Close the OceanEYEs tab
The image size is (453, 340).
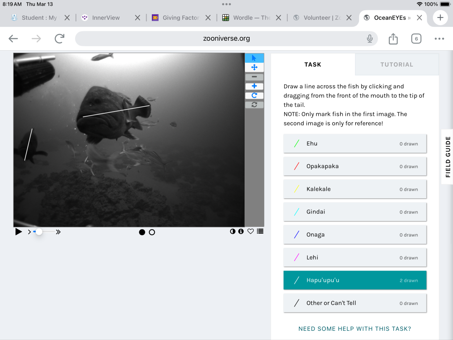[419, 18]
